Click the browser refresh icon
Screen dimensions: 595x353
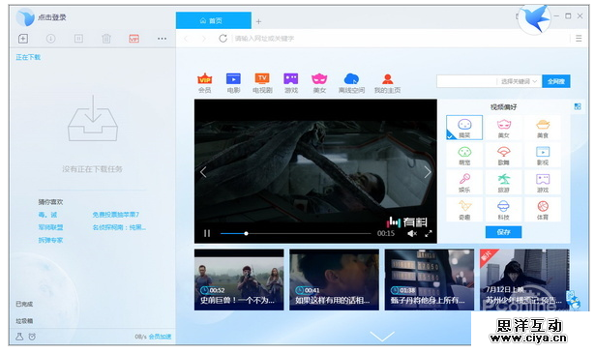pyautogui.click(x=223, y=39)
